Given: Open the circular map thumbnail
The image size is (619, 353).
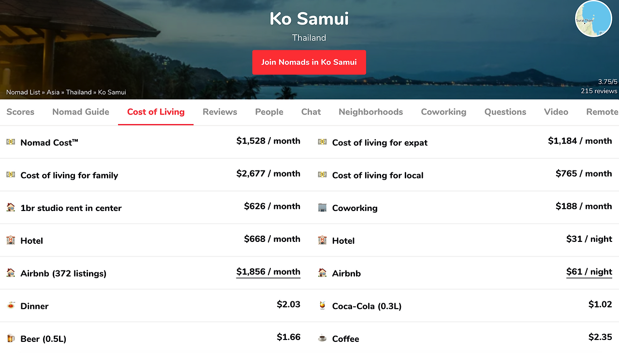Looking at the screenshot, I should (593, 19).
